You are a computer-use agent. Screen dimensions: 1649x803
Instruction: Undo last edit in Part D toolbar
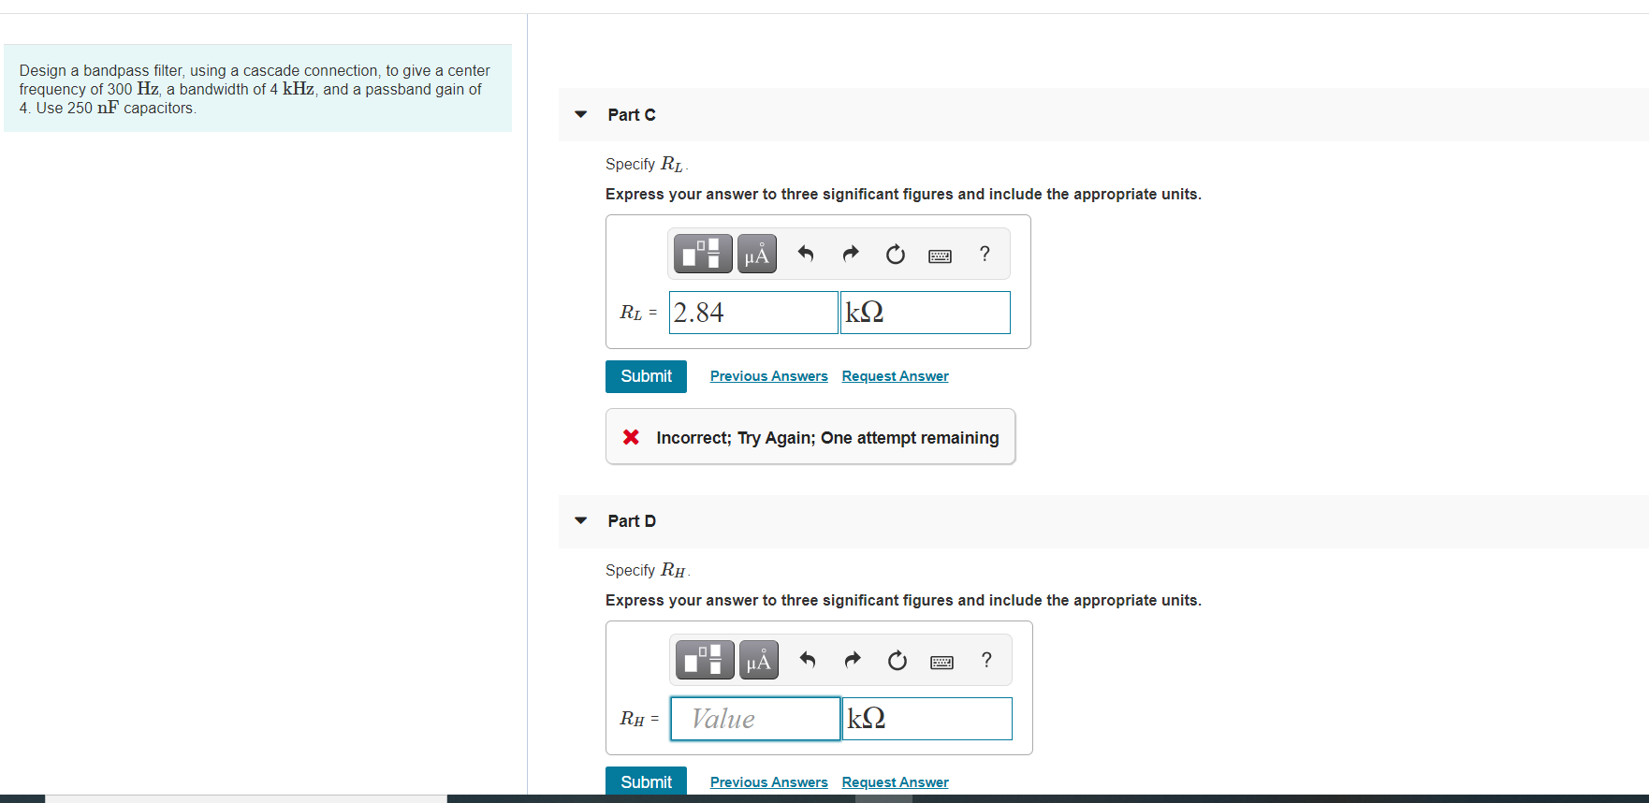point(808,660)
